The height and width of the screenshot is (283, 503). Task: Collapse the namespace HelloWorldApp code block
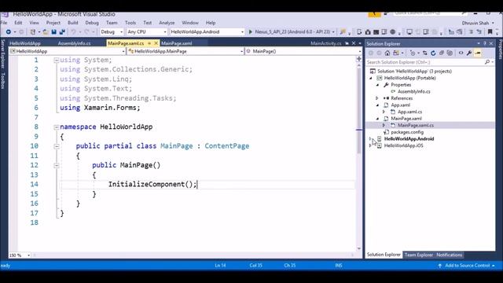coord(56,127)
